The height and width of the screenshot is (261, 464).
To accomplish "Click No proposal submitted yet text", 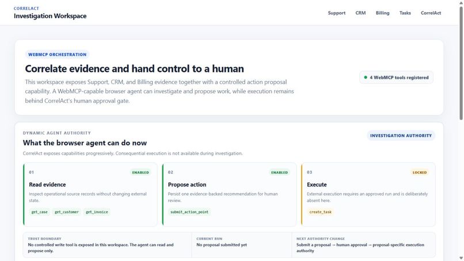I will (x=222, y=245).
